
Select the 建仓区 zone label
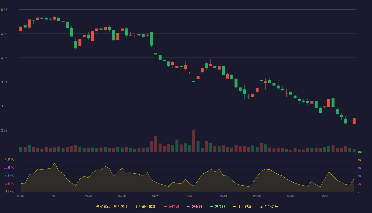[x=9, y=184]
